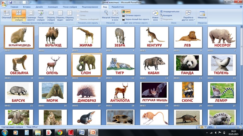Switch to Обычный (Normal) view
The width and height of the screenshot is (243, 136).
(x=6, y=16)
